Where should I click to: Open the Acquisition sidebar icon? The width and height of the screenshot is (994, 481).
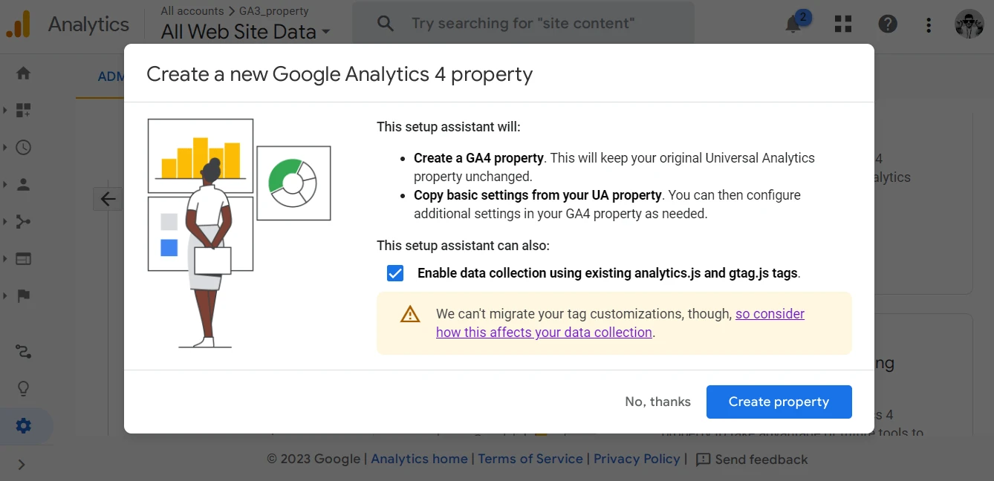24,221
